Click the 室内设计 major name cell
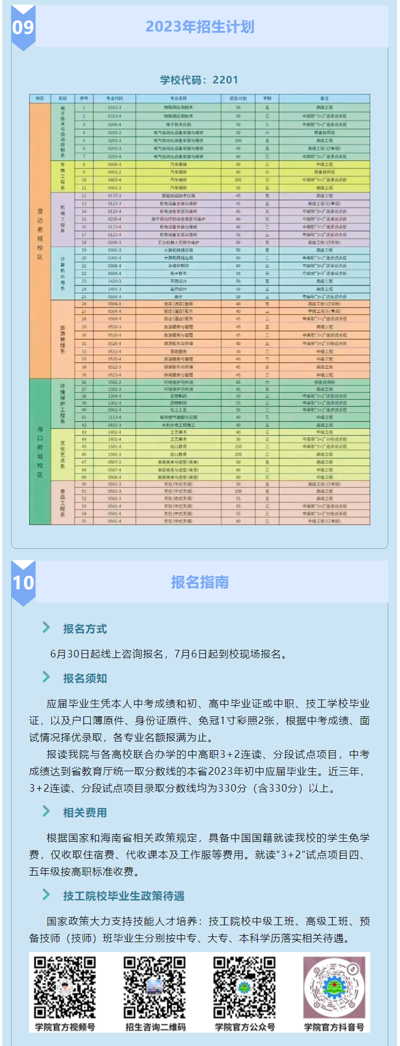 click(178, 289)
